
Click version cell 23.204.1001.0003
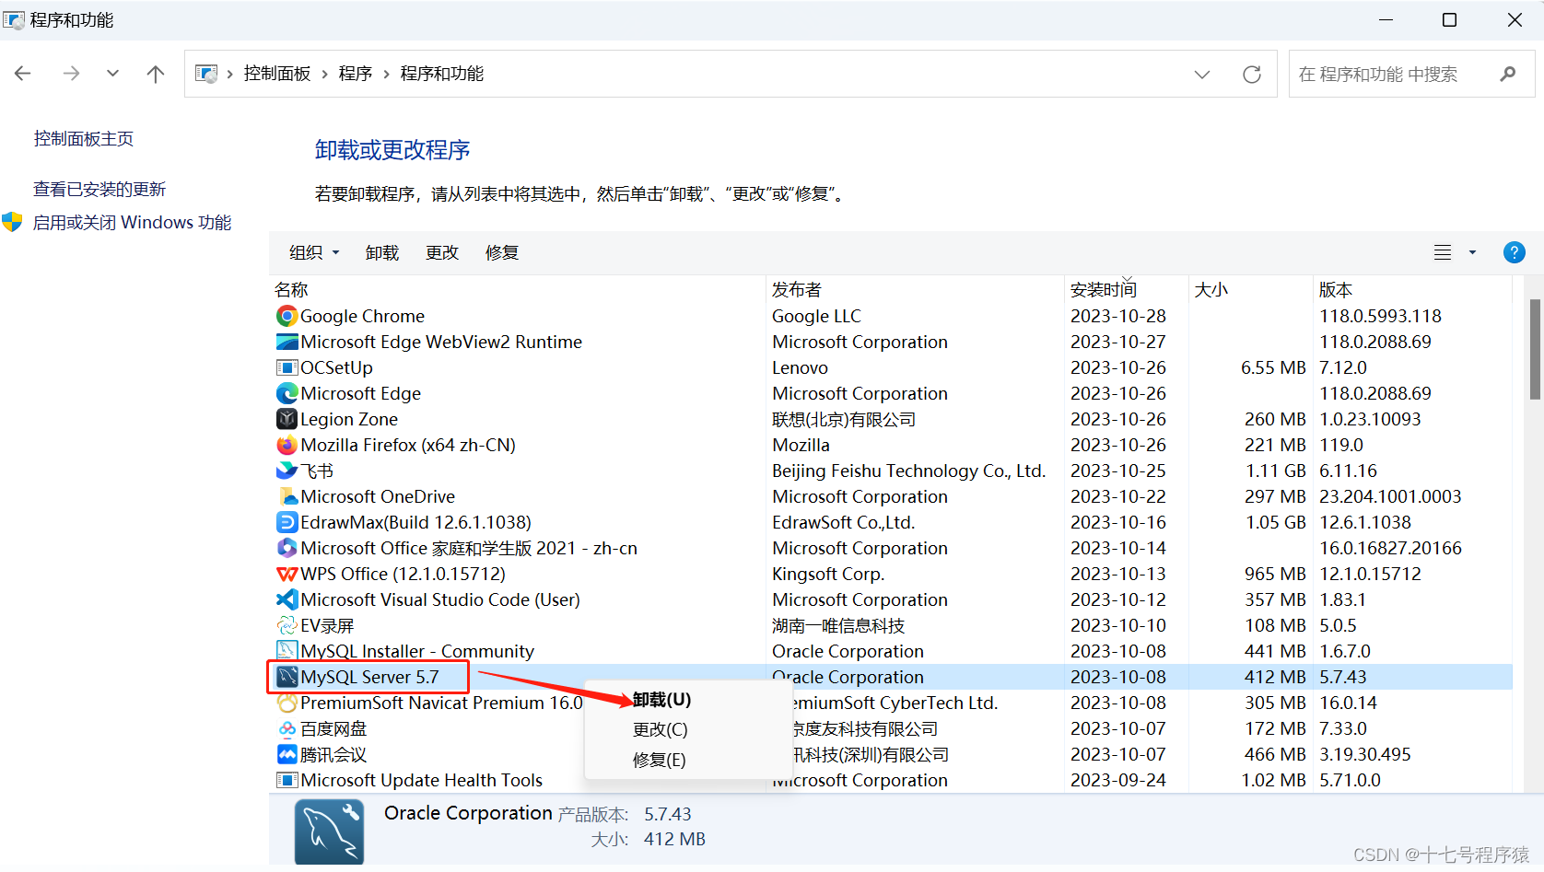(1390, 496)
